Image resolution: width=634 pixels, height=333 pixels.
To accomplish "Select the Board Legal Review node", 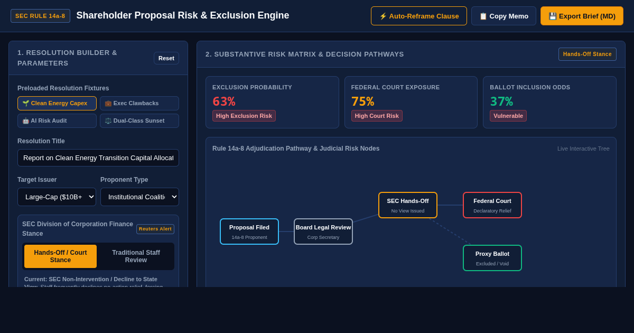I will pyautogui.click(x=323, y=232).
